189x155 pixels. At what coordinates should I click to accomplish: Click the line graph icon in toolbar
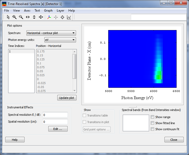click(69, 17)
